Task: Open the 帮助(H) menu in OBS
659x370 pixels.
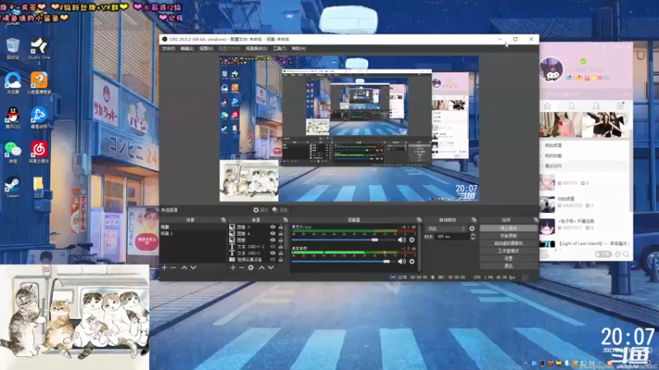Action: click(x=298, y=49)
